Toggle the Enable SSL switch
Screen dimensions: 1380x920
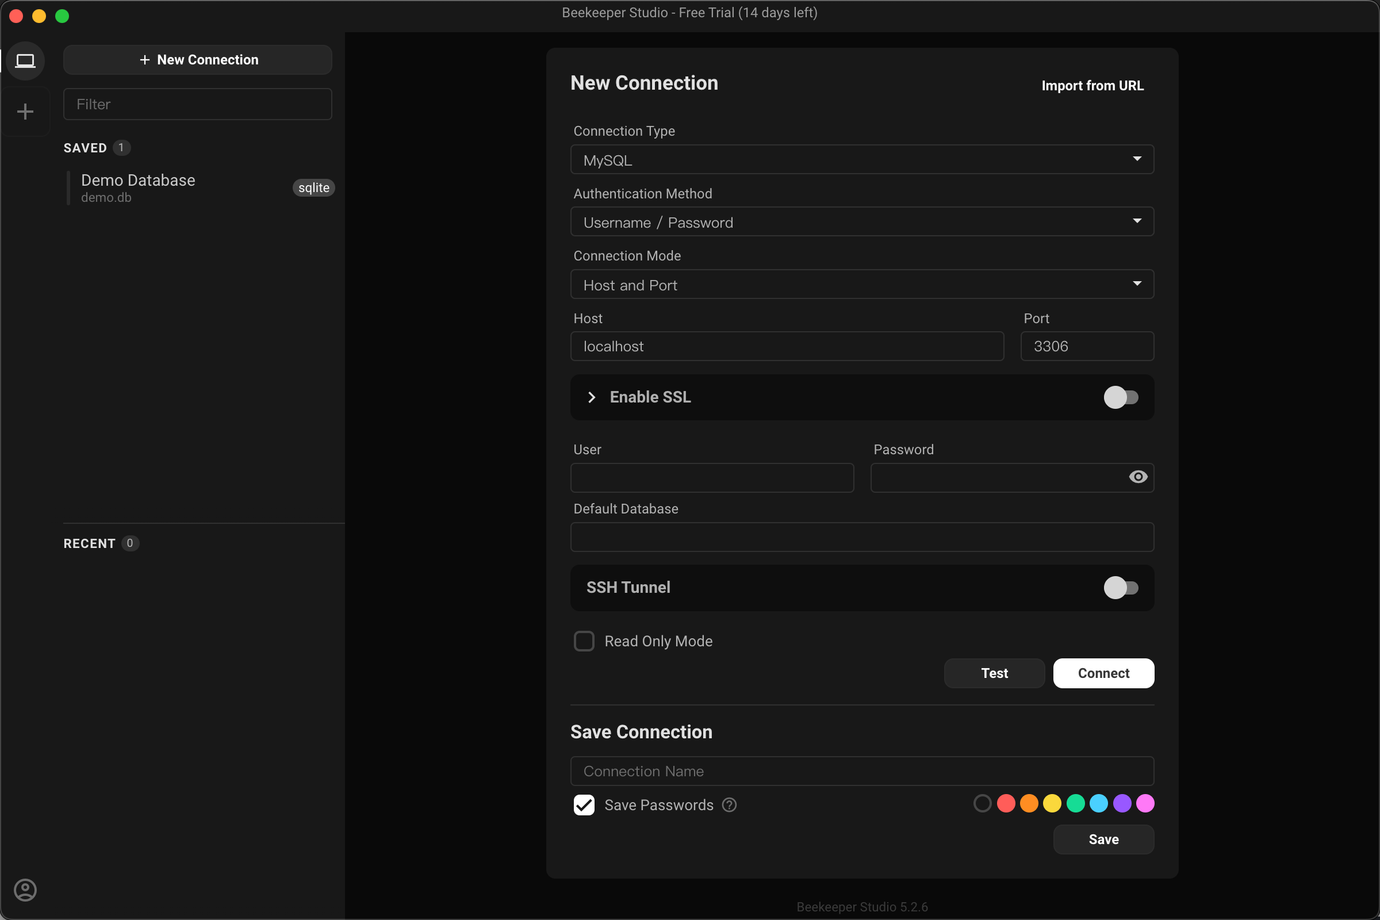[x=1120, y=397]
